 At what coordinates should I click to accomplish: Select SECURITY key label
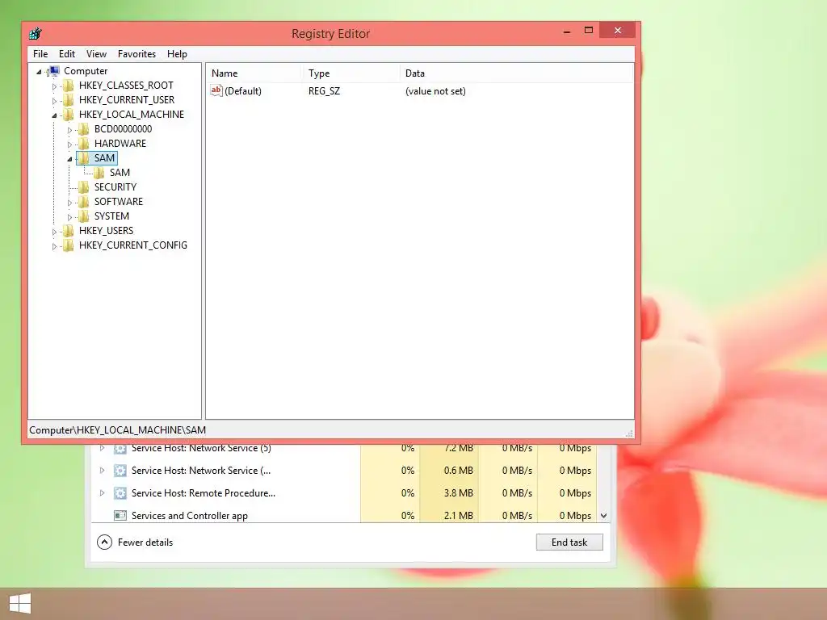point(115,186)
